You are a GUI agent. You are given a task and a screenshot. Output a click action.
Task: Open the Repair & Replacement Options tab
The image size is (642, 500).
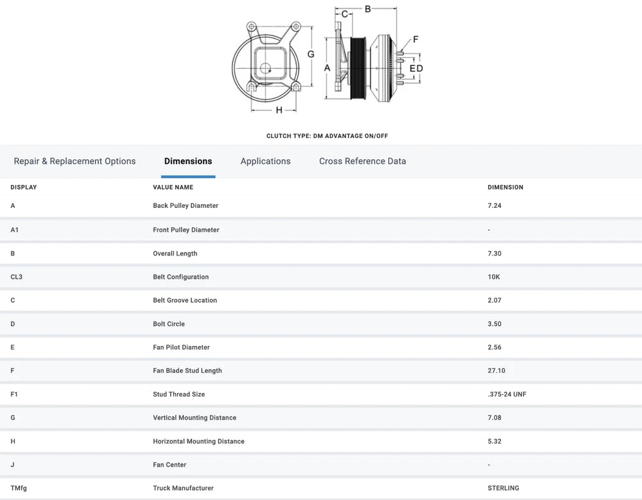[x=74, y=161]
